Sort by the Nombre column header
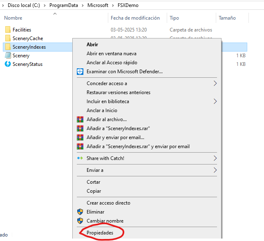This screenshot has width=264, height=241. 13,18
